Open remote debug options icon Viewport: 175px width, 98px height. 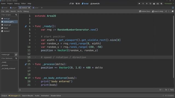(x=150, y=4)
